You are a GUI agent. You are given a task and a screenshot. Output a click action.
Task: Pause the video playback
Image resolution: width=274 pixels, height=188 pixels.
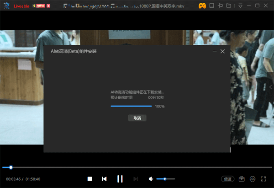(x=120, y=179)
